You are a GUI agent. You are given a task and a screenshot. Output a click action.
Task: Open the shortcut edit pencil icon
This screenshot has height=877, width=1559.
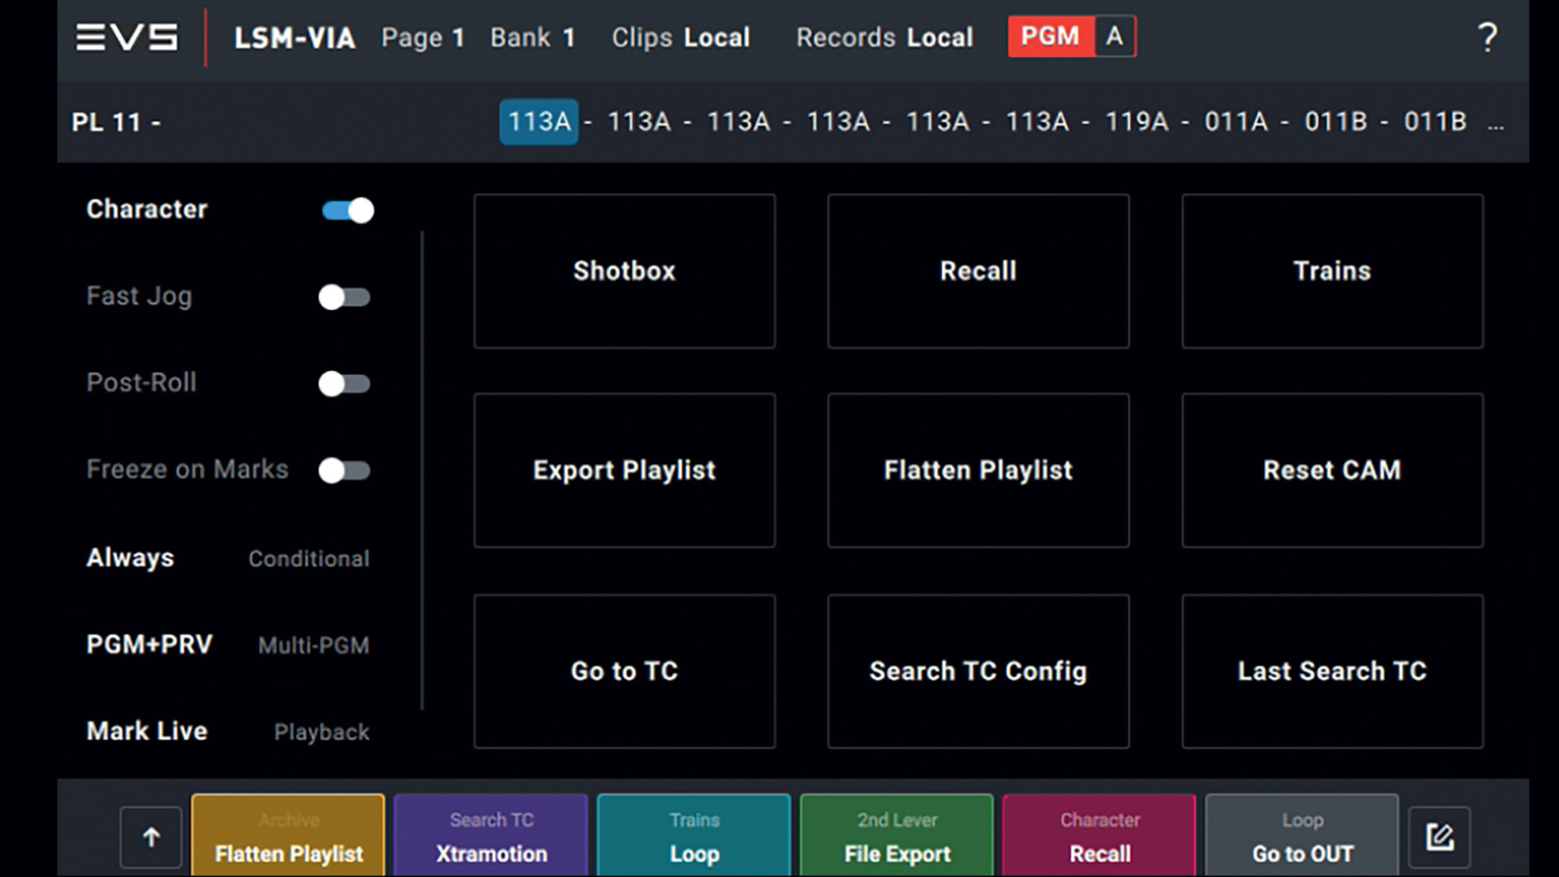point(1439,837)
